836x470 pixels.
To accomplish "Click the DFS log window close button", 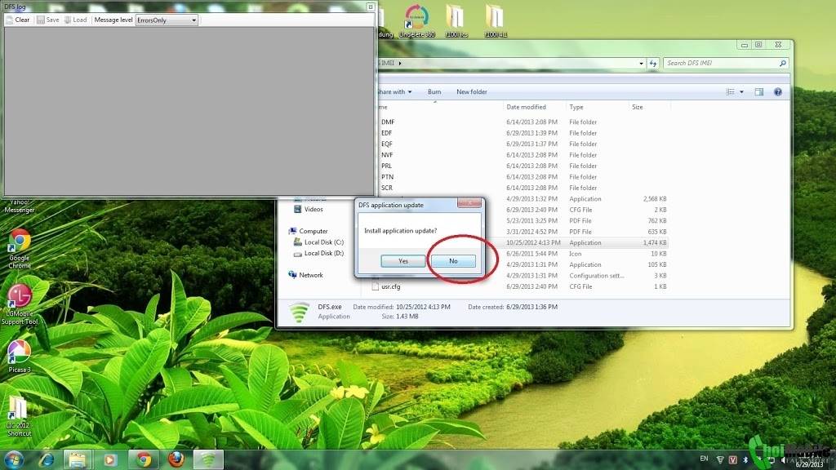I will [371, 7].
